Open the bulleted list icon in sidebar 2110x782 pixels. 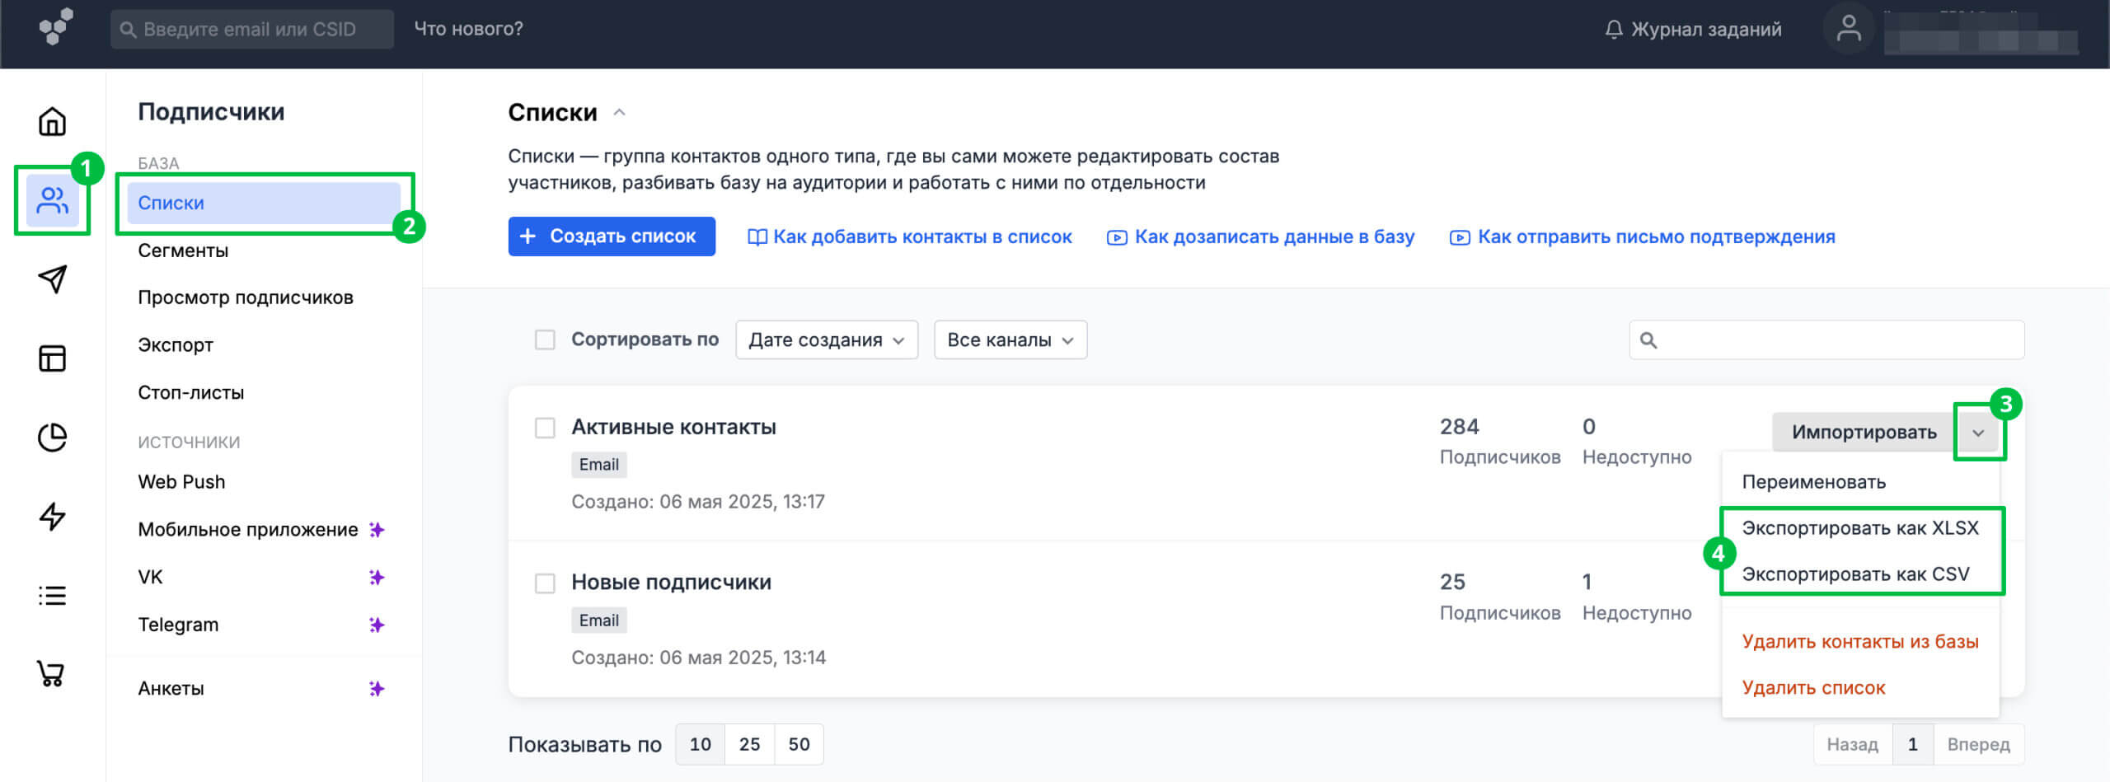tap(53, 596)
